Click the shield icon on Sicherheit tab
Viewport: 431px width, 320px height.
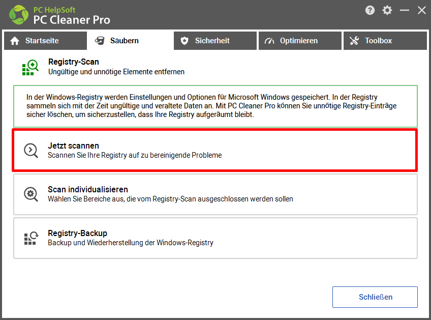(184, 41)
